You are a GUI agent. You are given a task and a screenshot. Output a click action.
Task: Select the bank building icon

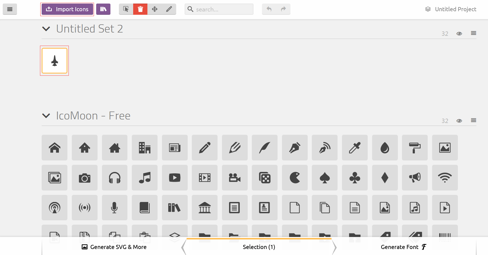click(205, 207)
